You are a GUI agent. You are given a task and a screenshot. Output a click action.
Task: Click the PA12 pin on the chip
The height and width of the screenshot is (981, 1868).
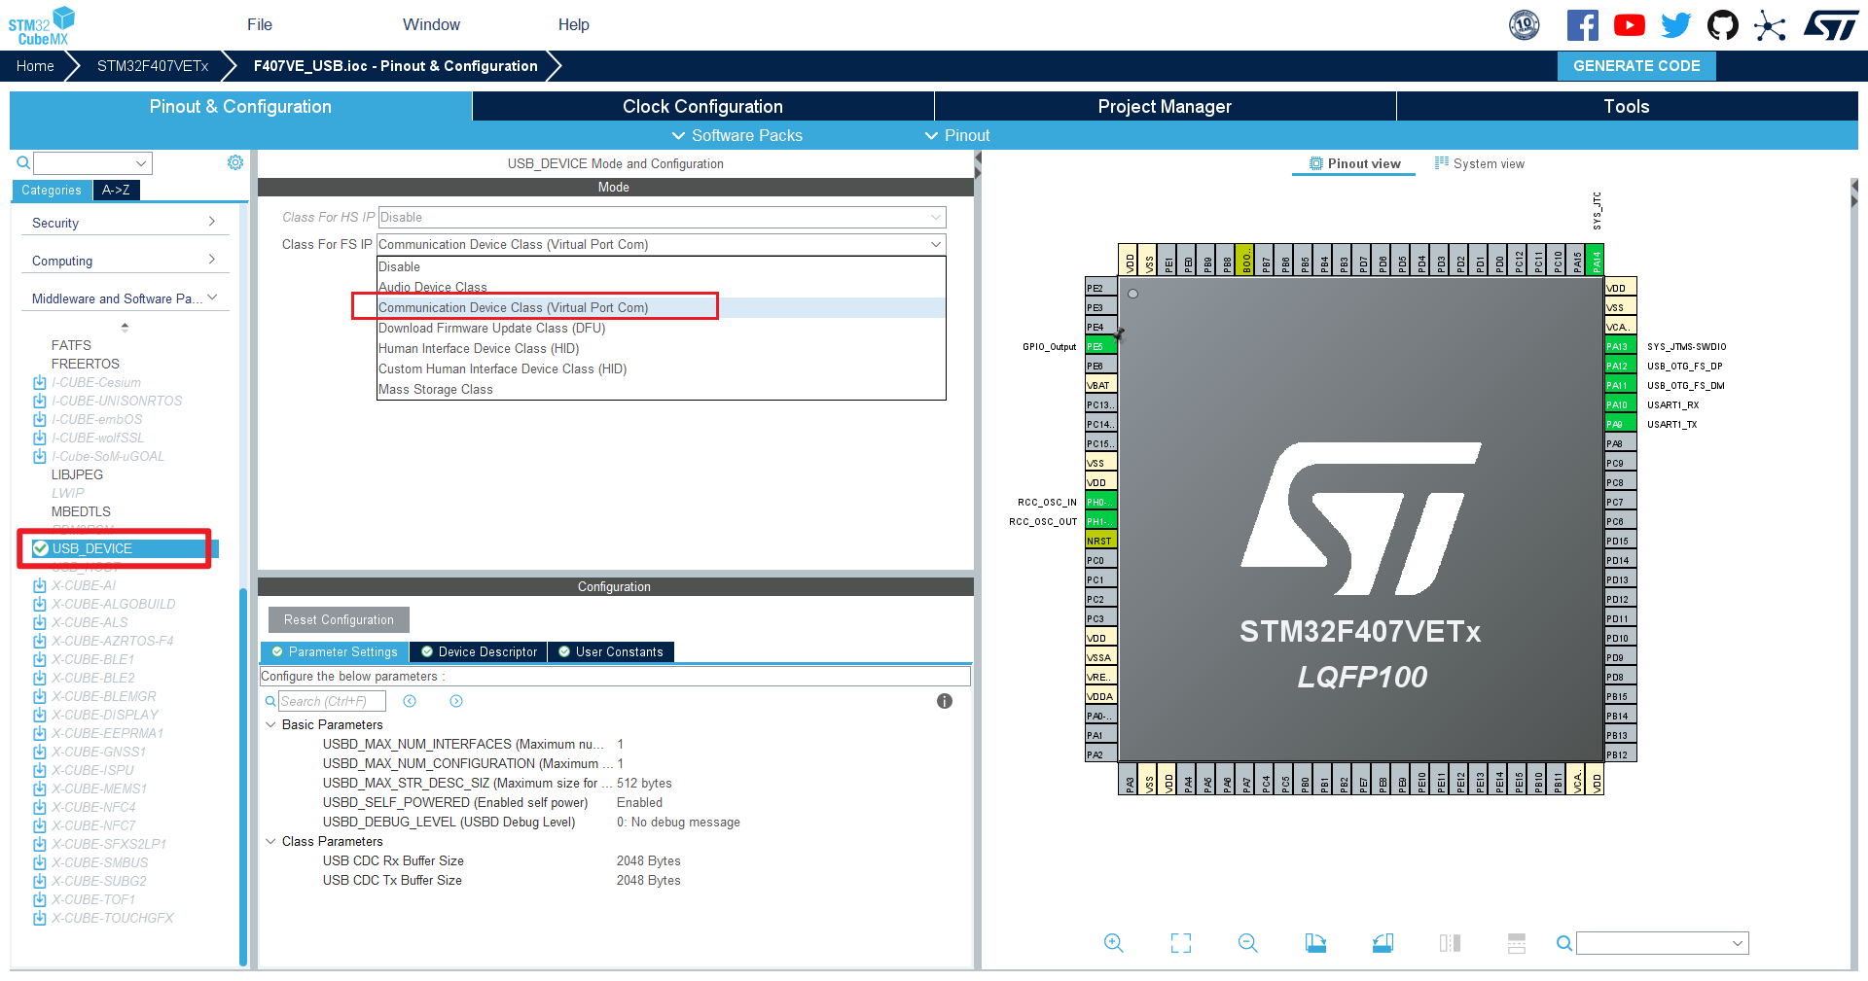(1620, 366)
